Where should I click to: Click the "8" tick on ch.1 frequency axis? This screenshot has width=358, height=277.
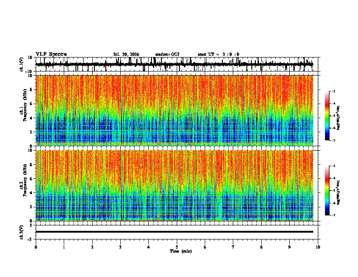tap(32, 90)
